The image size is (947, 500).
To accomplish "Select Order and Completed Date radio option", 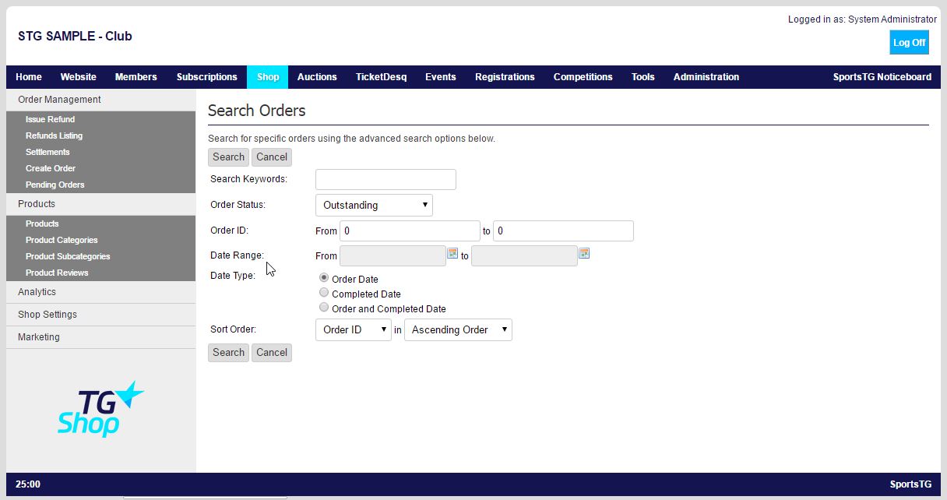I will click(x=324, y=308).
